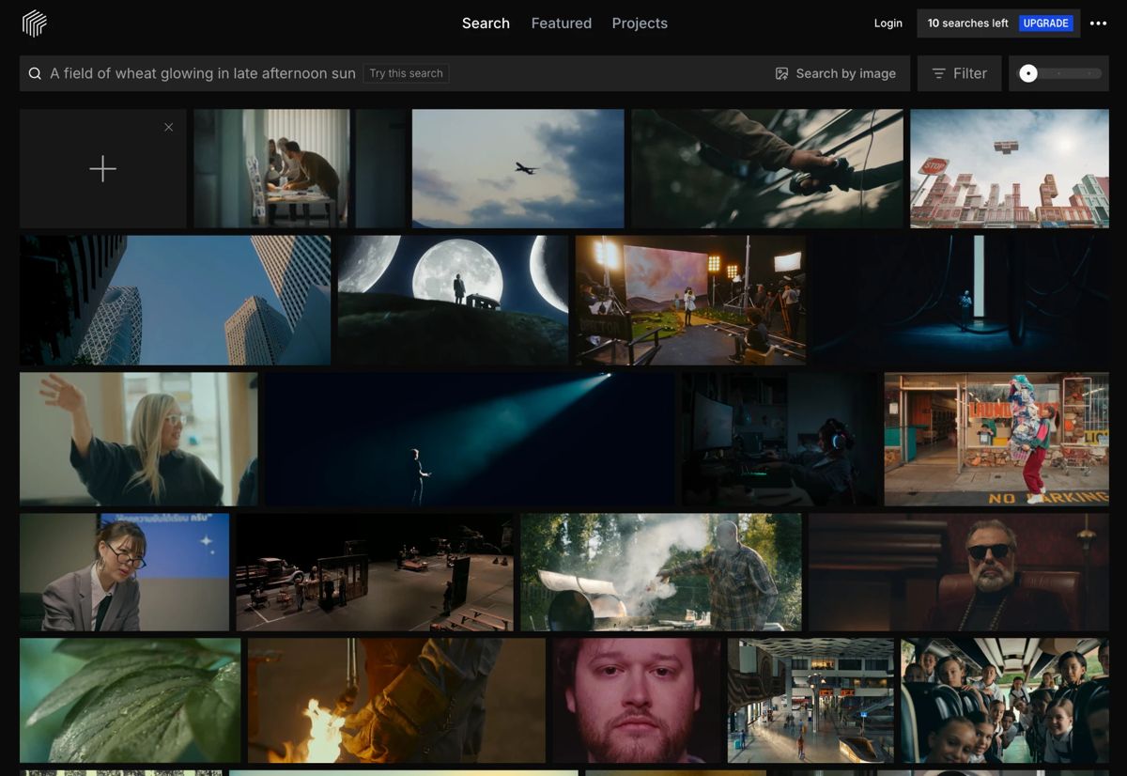Click the Login link
The height and width of the screenshot is (776, 1127).
coord(888,23)
